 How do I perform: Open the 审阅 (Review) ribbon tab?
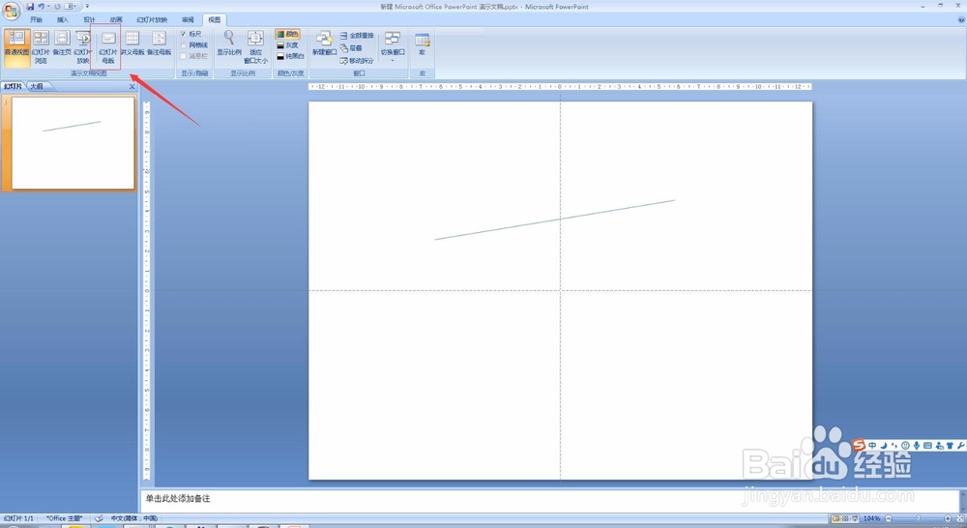[189, 19]
